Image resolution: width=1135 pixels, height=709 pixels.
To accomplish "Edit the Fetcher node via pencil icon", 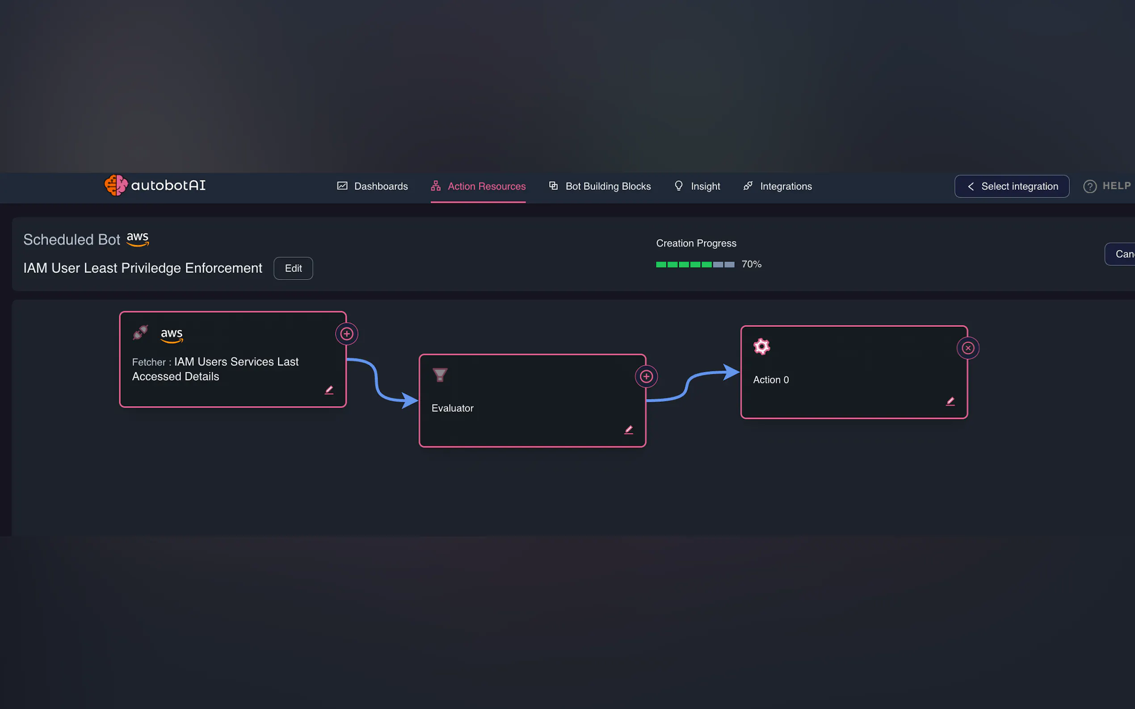I will click(x=329, y=390).
